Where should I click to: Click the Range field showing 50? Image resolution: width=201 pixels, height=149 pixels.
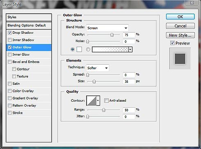coord(129,110)
